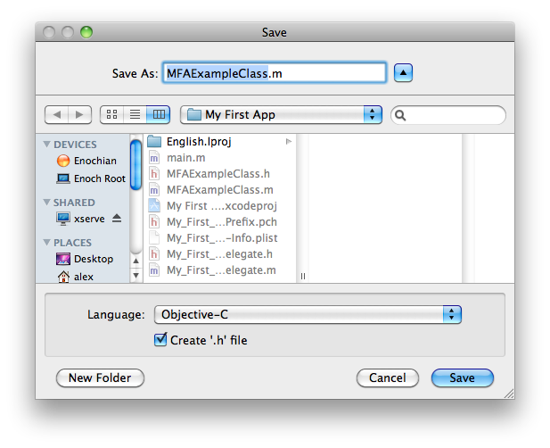550x448 pixels.
Task: Click the Save button
Action: [x=462, y=378]
